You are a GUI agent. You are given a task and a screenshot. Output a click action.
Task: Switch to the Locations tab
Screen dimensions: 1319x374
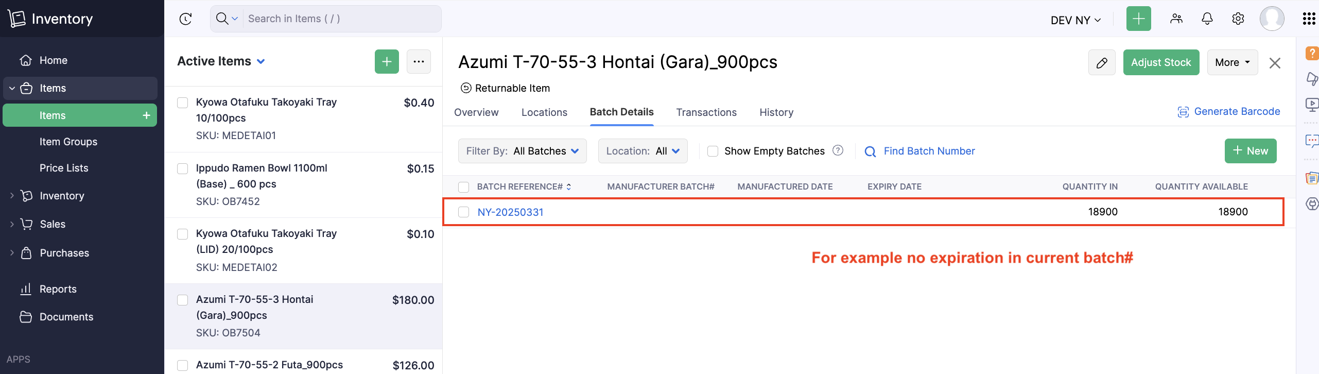tap(544, 112)
